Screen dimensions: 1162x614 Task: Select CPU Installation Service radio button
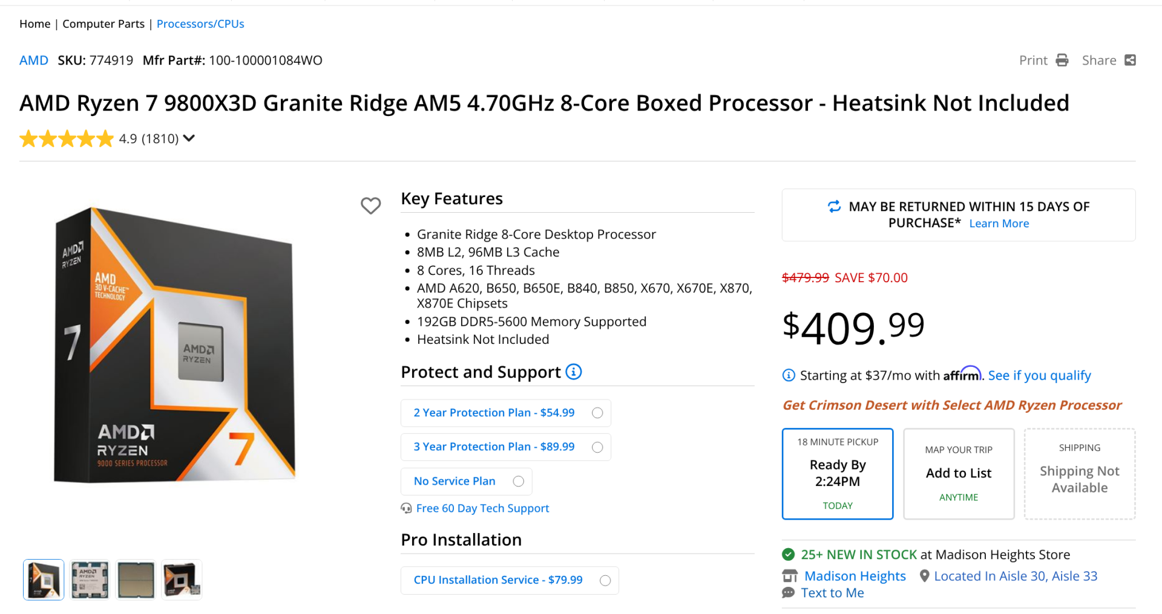pyautogui.click(x=605, y=580)
